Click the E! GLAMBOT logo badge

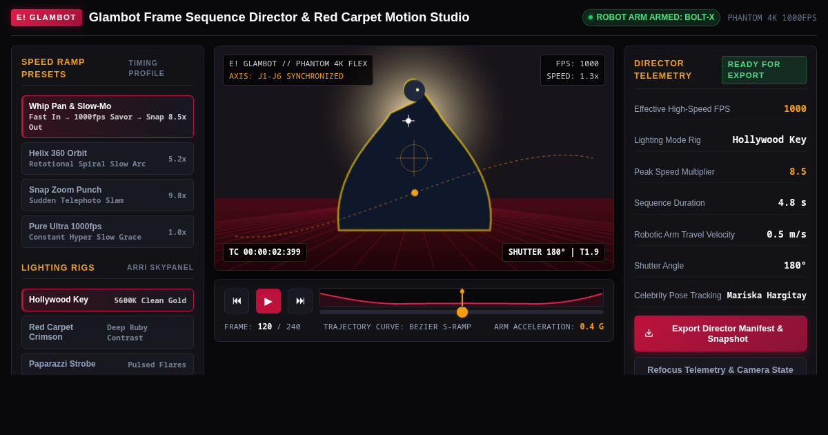tap(46, 17)
